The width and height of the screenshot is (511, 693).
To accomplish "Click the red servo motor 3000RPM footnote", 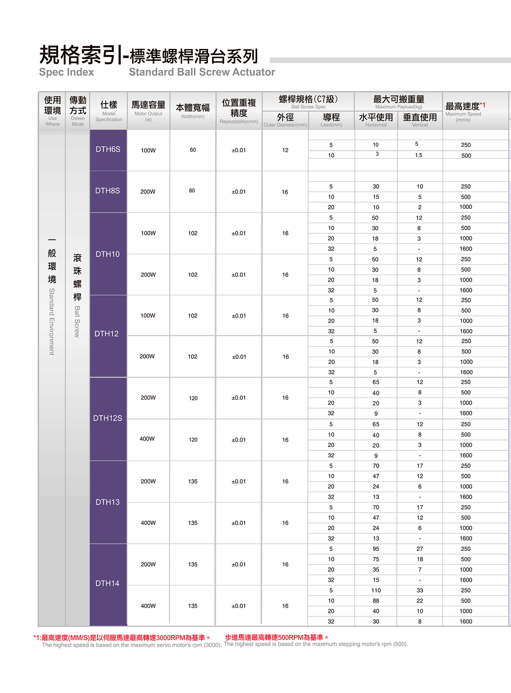I will tap(123, 638).
